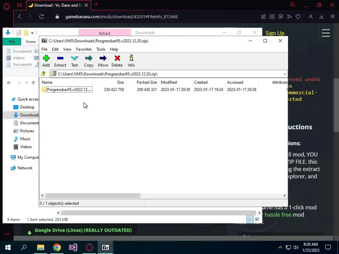Screen dimensions: 339x254
Task: Click the browser back arrow
Action: [20, 17]
